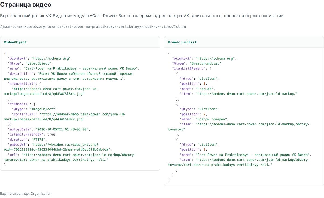Viewport: 324px width, 198px height.
Task: Click the page path ending with "?sl=ru"
Action: (93, 26)
